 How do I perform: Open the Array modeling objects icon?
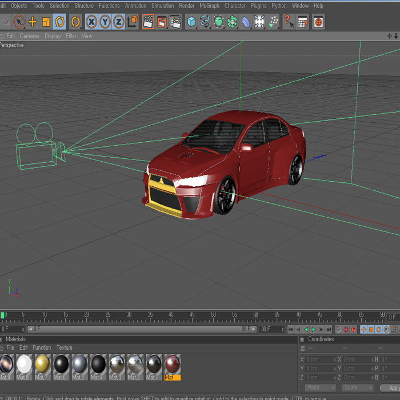tap(232, 22)
